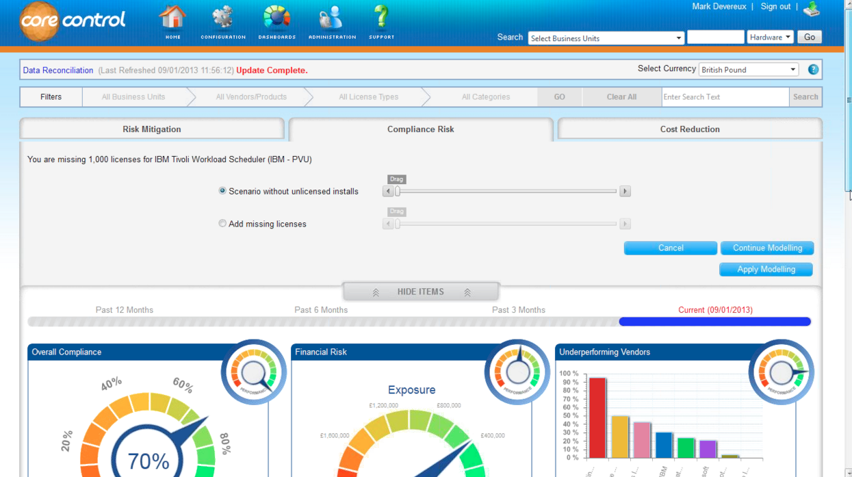This screenshot has height=477, width=852.
Task: Click right arrow of Add missing licenses slider
Action: pyautogui.click(x=625, y=224)
